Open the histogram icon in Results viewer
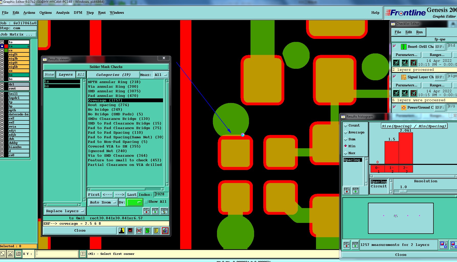The width and height of the screenshot is (457, 262). click(x=165, y=231)
